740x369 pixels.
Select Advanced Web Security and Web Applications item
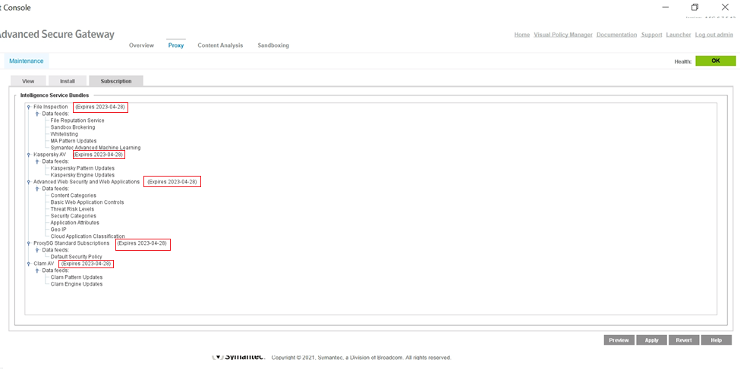(87, 182)
